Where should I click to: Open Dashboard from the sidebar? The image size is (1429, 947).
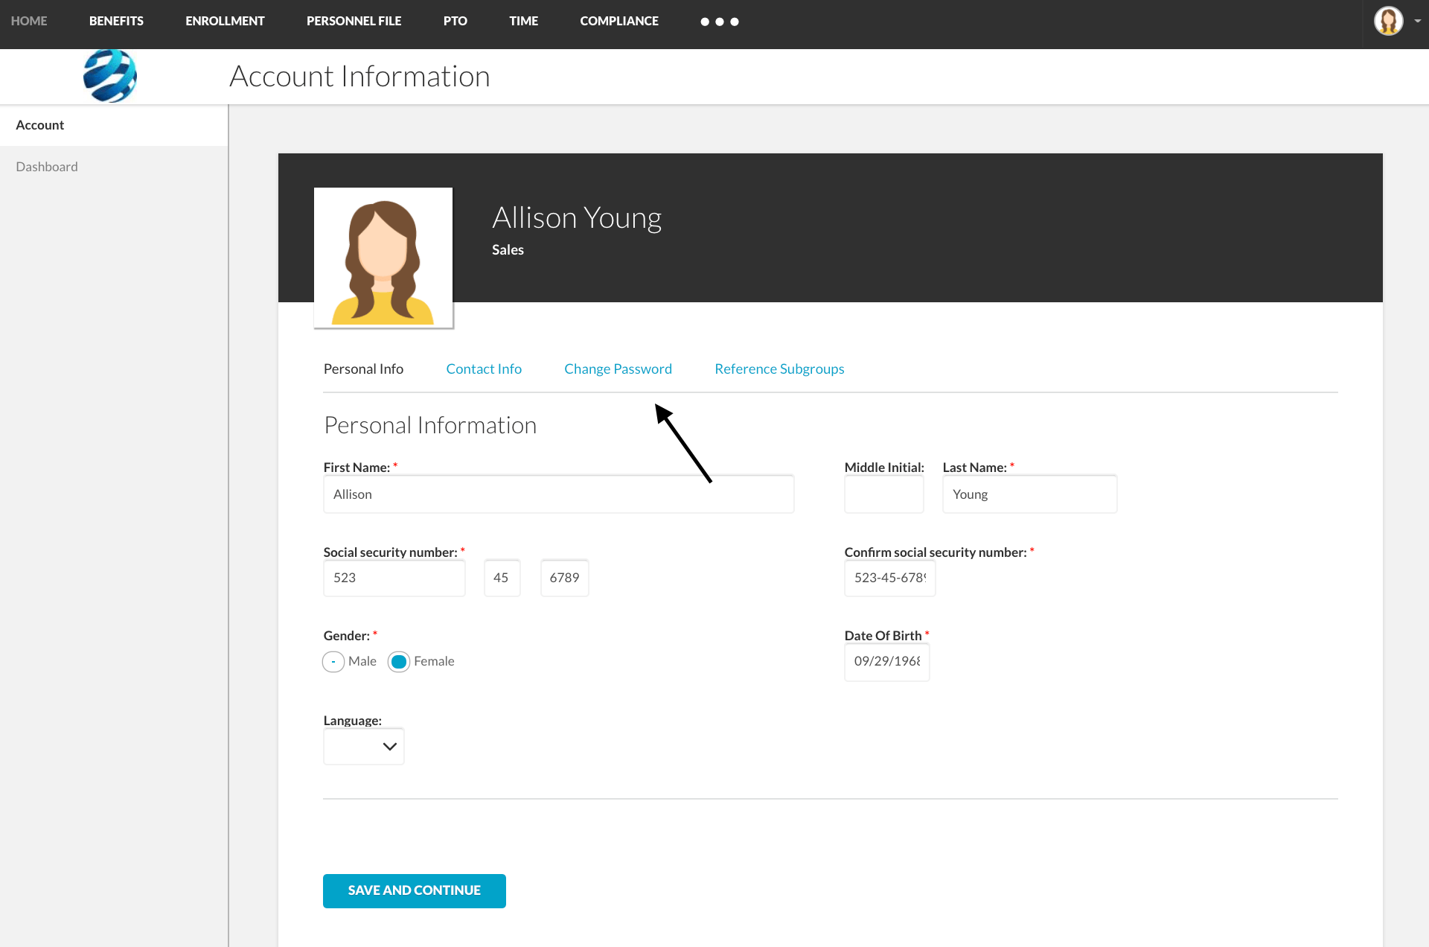coord(47,166)
